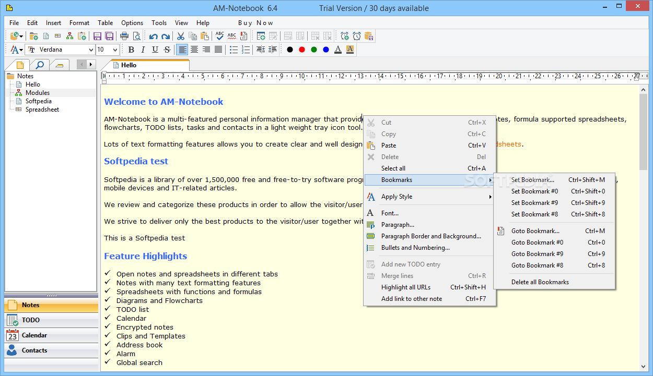Open the text highlight color button

(350, 50)
